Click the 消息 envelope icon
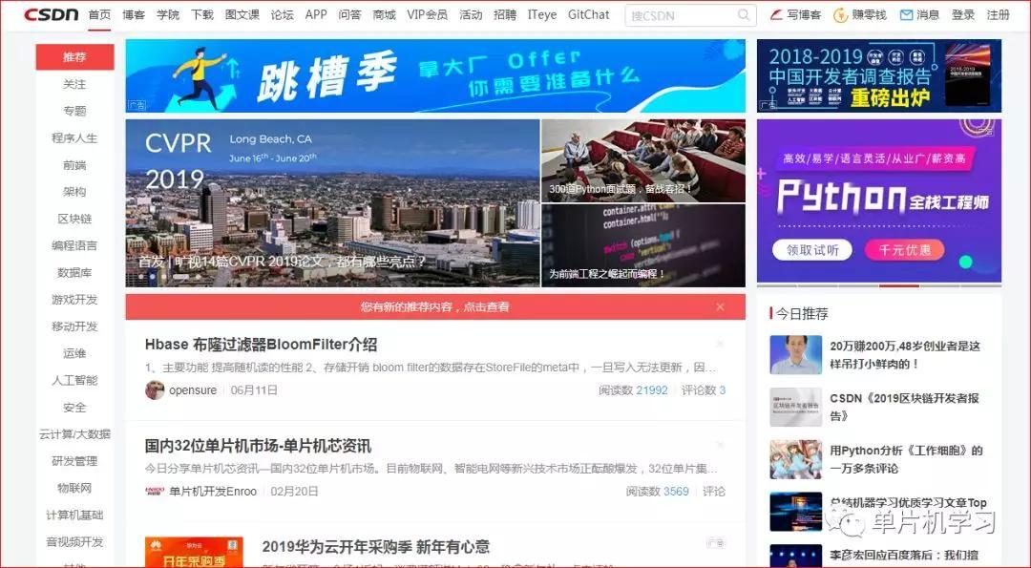Image resolution: width=1031 pixels, height=568 pixels. point(906,14)
